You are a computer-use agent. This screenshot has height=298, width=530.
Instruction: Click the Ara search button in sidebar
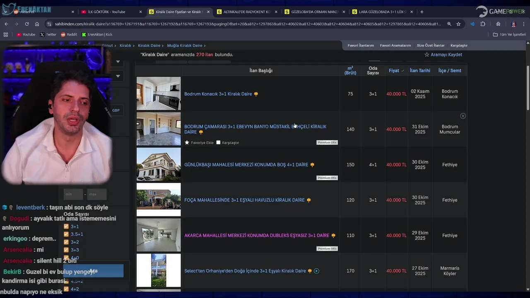click(93, 271)
